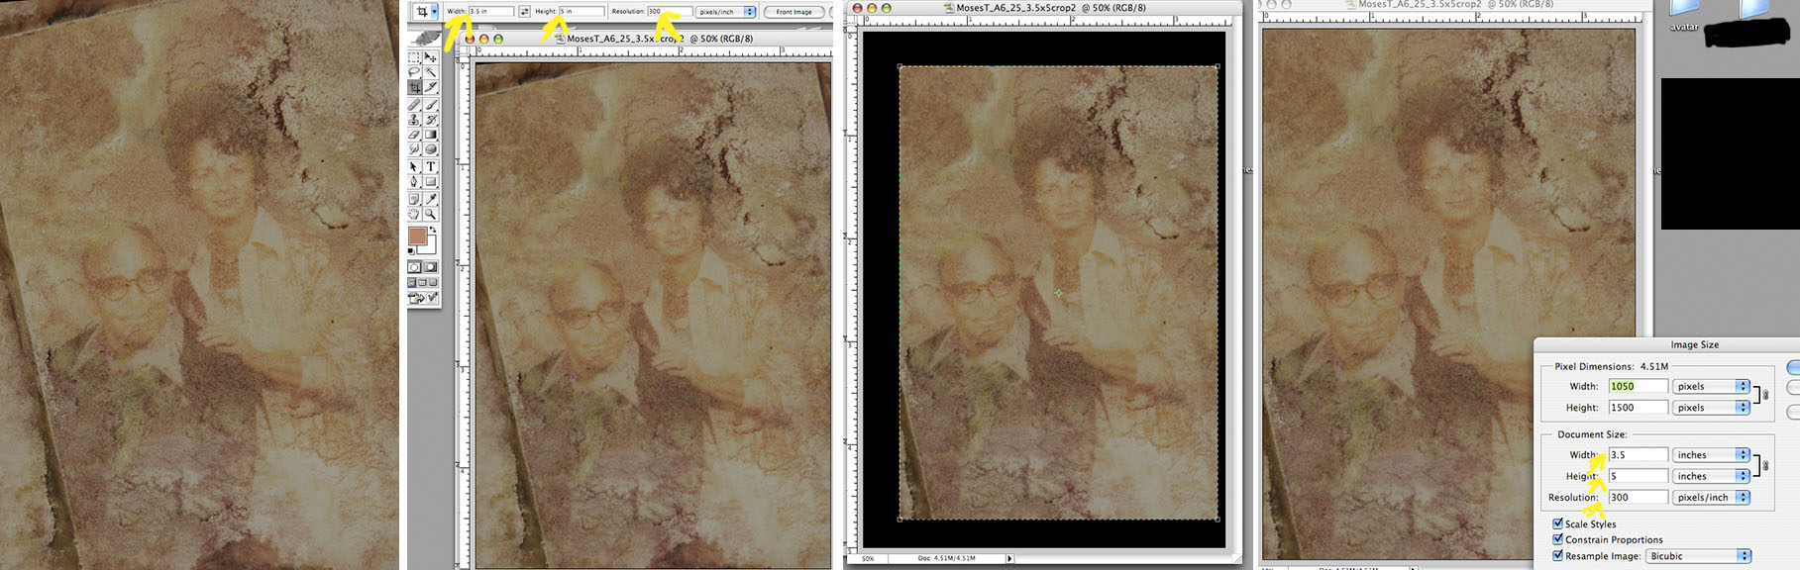The height and width of the screenshot is (570, 1800).
Task: Click options bar Width field
Action: (490, 12)
